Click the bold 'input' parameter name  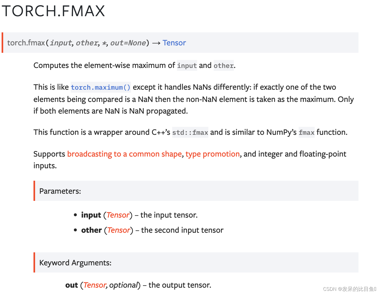coord(91,215)
